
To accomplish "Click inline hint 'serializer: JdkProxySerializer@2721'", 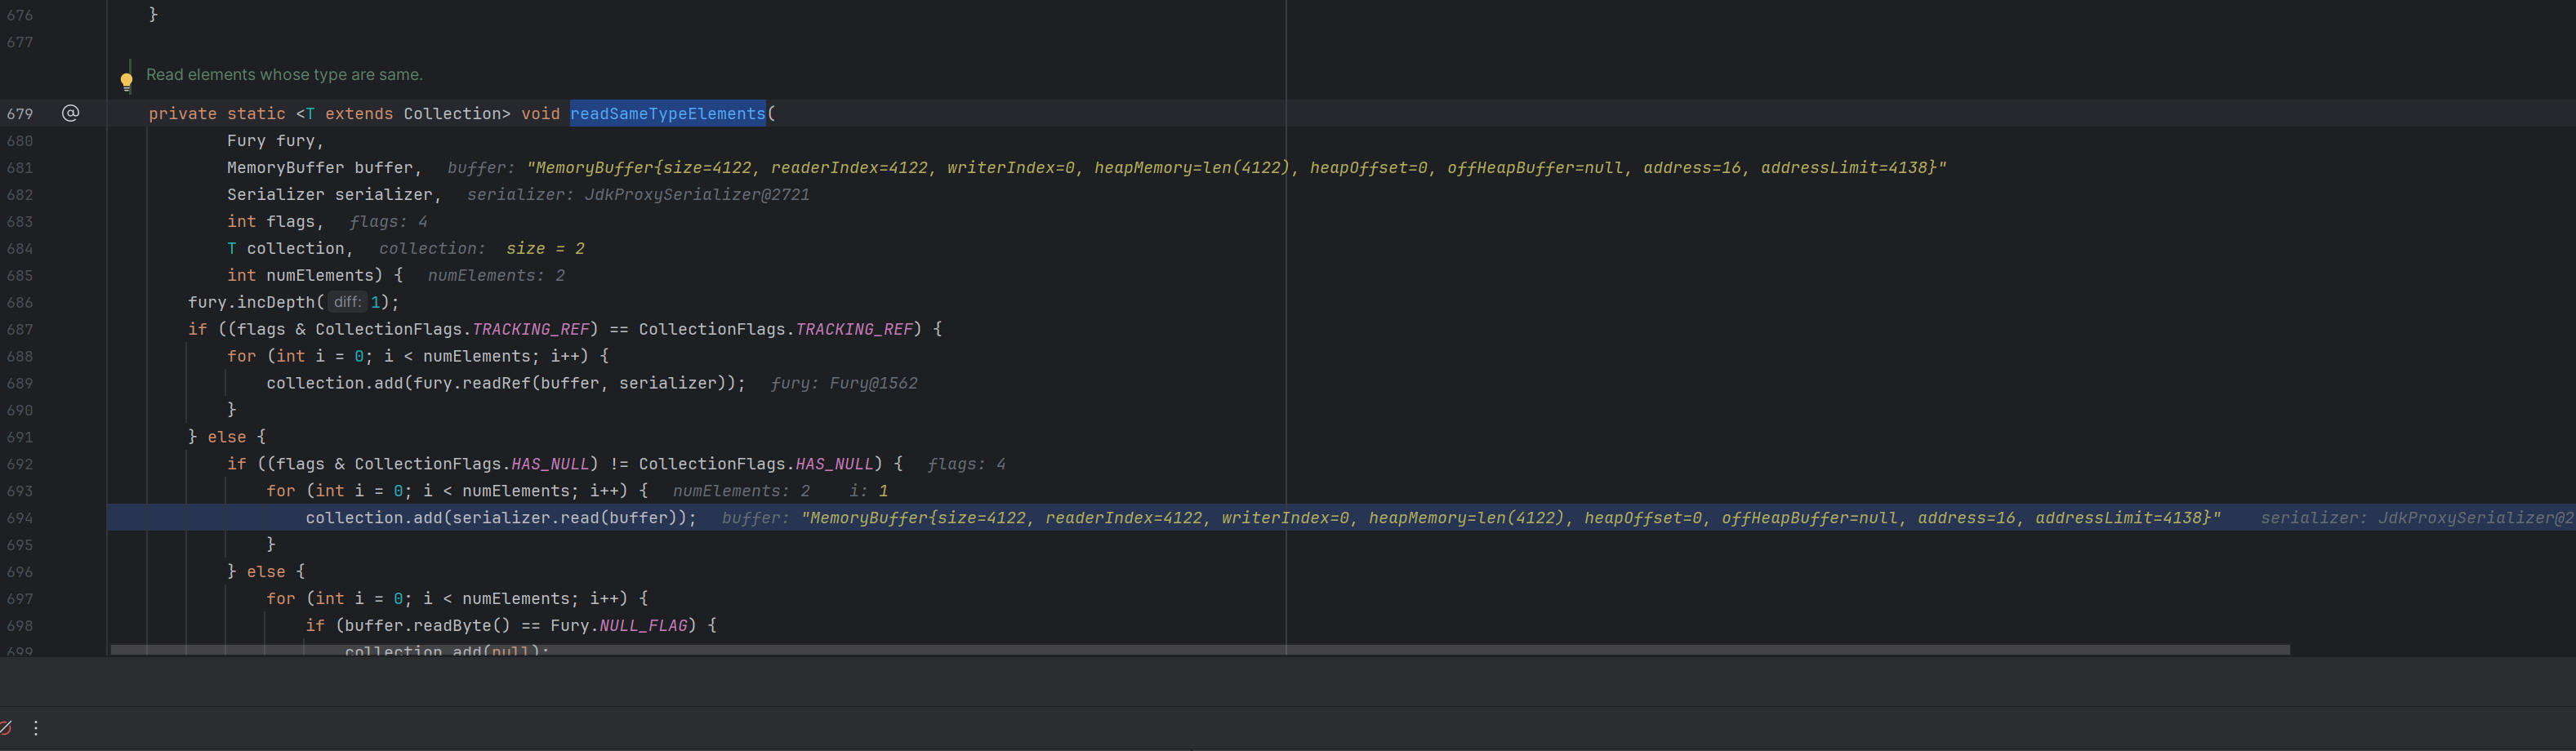I will coord(638,195).
